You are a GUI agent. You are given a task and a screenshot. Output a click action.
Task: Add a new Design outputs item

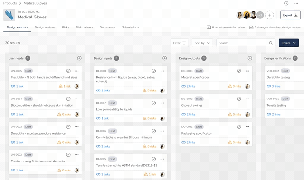point(250,58)
